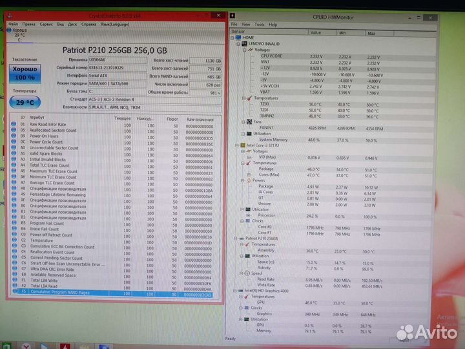465x349 pixels.
Task: Click the red lightning HWMonitor icon on taskbar
Action: coord(65,346)
